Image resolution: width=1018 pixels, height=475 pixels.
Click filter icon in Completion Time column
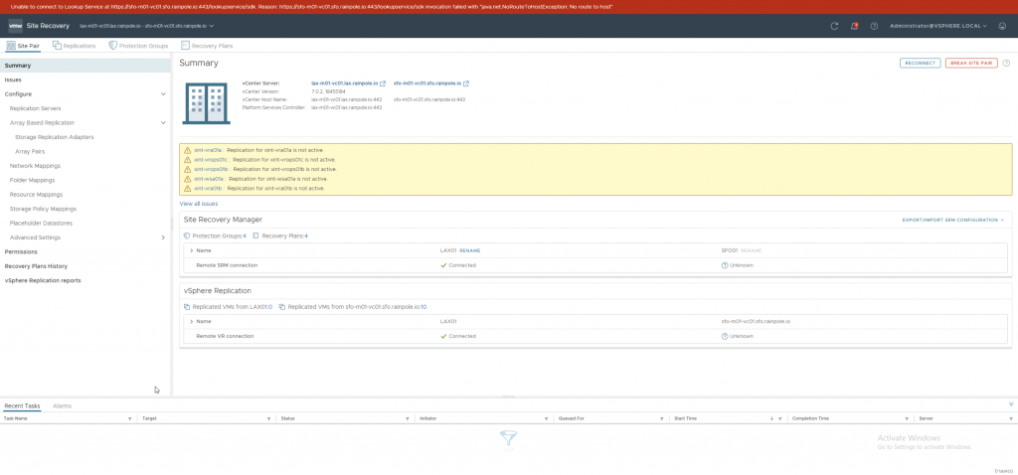pyautogui.click(x=907, y=419)
